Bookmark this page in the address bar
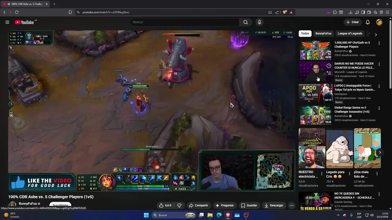The image size is (392, 220). point(70,12)
